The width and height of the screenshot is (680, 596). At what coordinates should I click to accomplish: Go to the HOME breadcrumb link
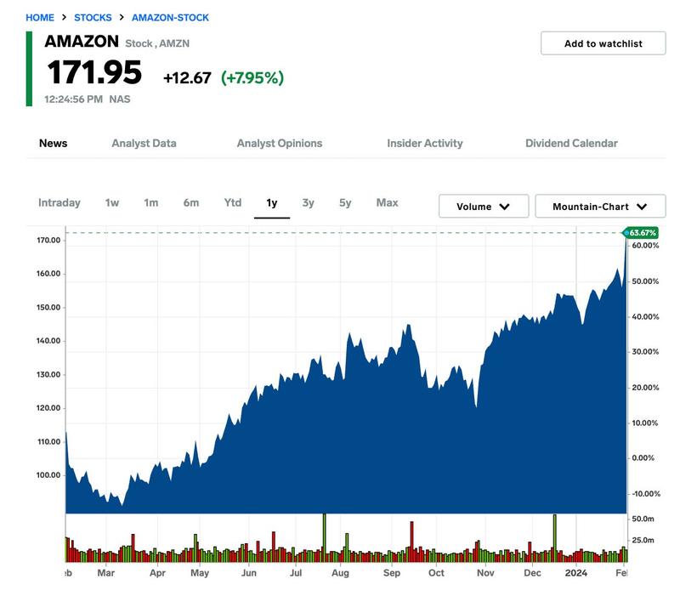(40, 18)
